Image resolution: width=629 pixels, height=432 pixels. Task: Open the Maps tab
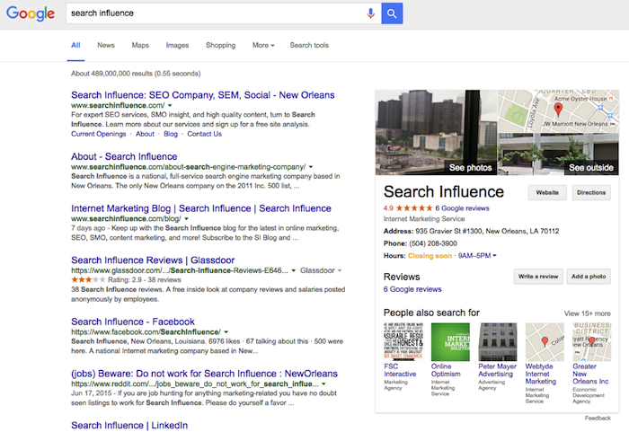point(140,45)
